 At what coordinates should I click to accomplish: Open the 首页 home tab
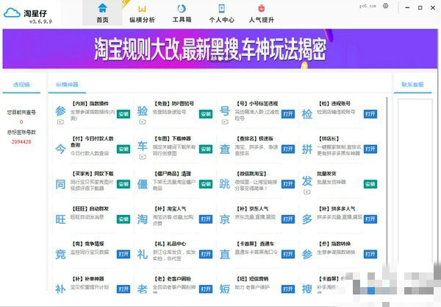[102, 13]
